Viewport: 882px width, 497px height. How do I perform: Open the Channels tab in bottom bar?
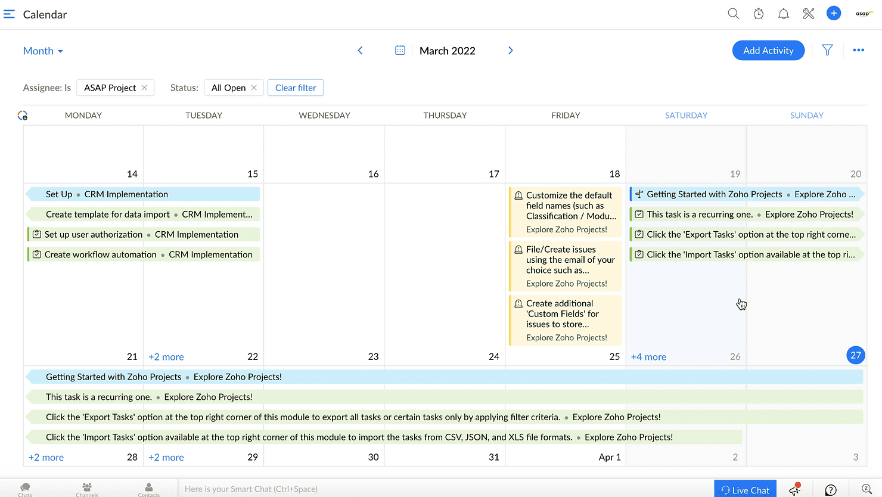(87, 489)
